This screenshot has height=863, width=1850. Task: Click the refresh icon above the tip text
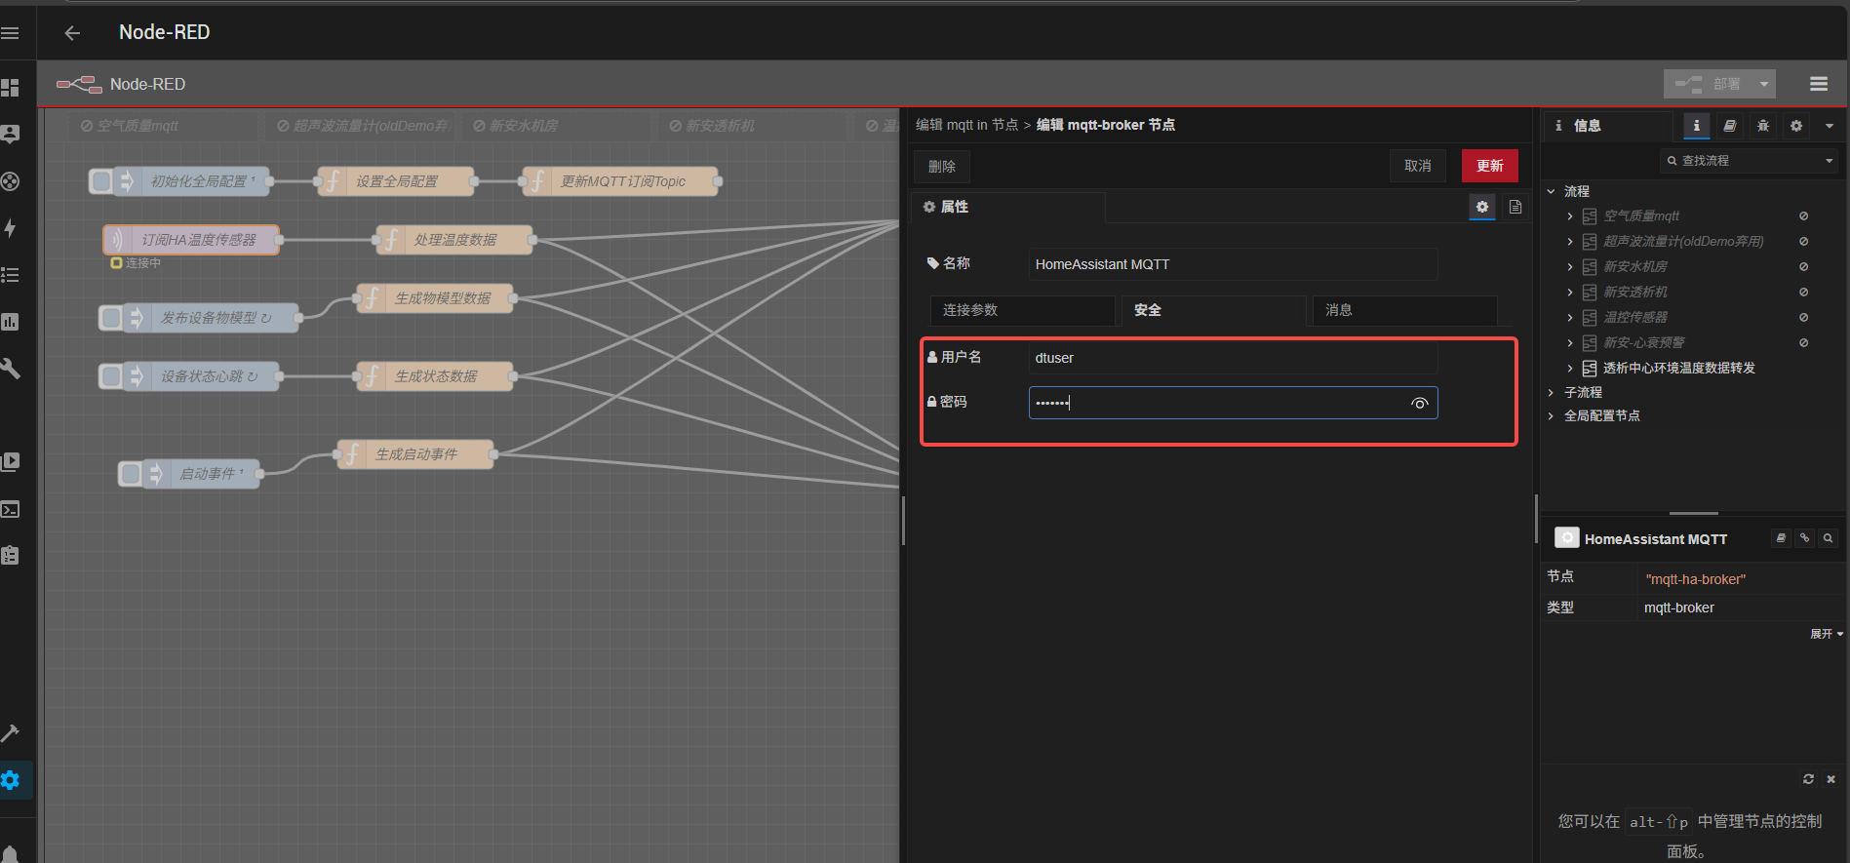1808,779
